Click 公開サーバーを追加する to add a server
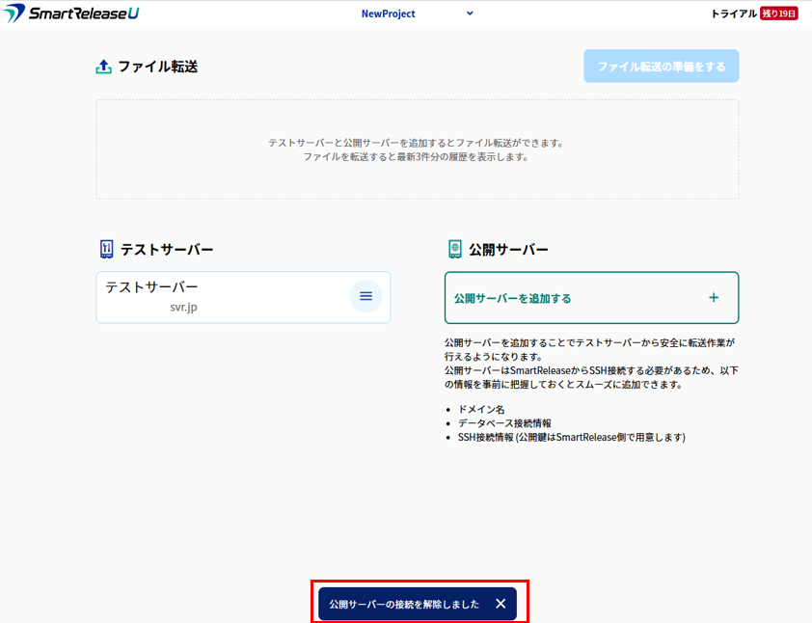Viewport: 812px width, 623px height. (512, 298)
